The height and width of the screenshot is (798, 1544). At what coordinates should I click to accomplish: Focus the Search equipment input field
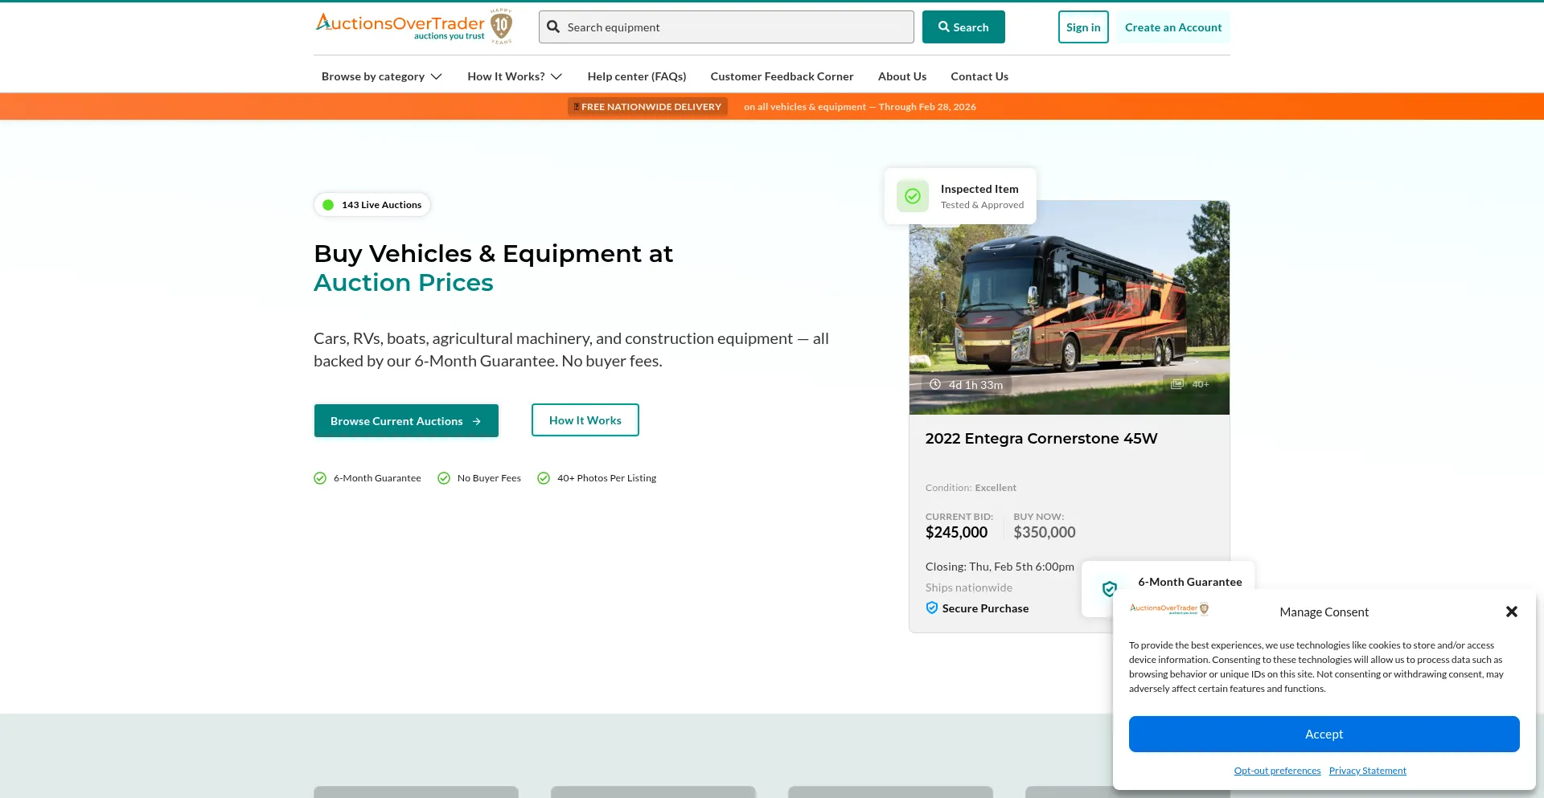point(726,27)
